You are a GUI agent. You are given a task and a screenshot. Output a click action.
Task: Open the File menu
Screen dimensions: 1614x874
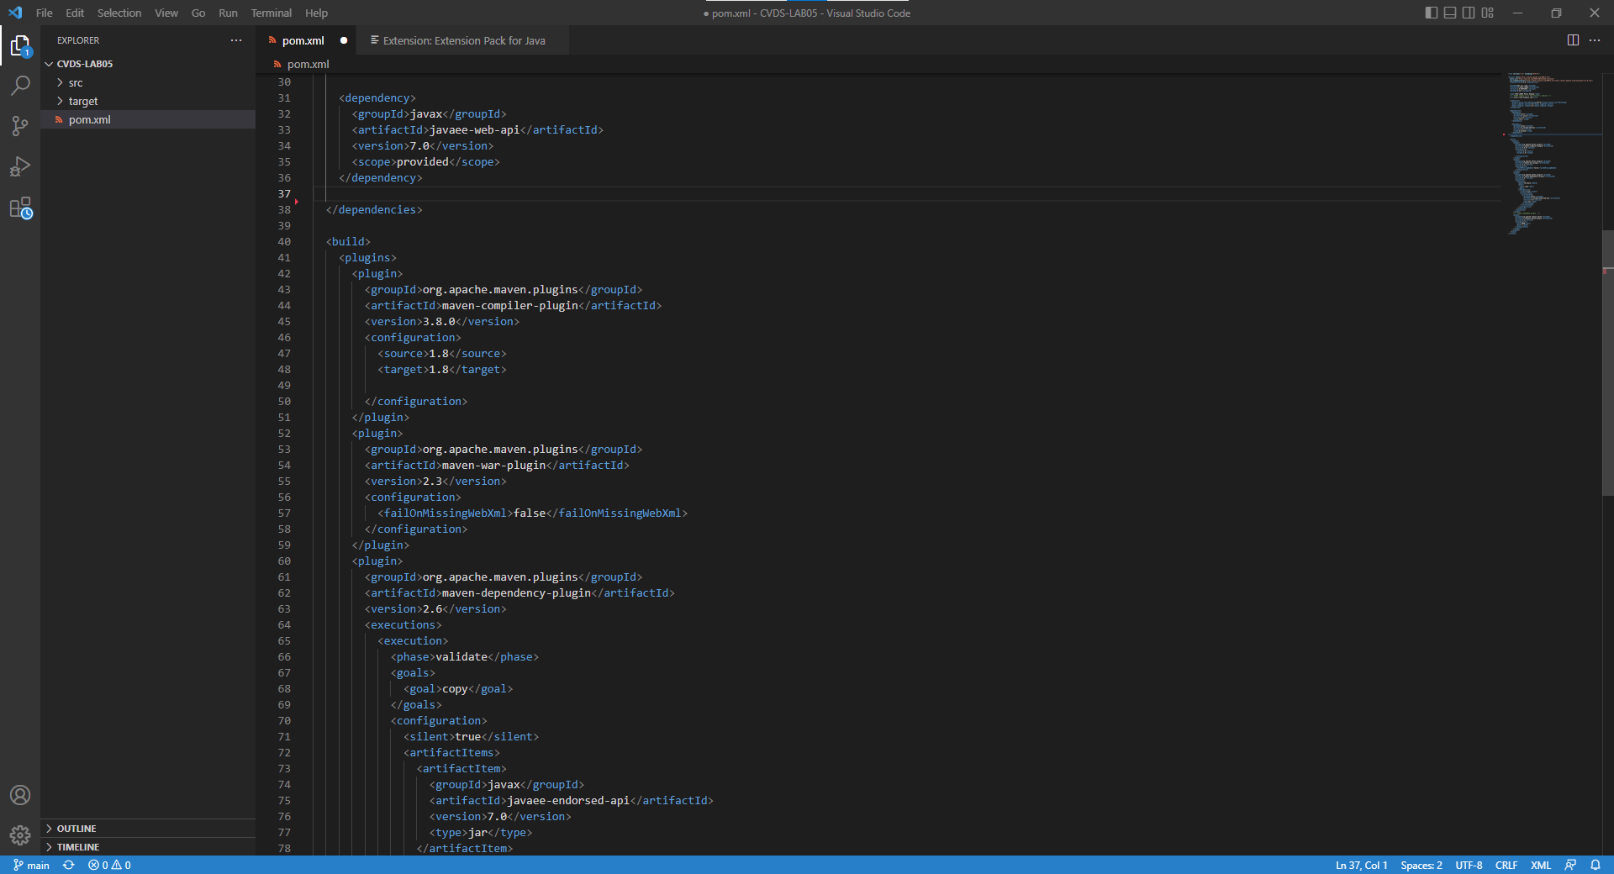pyautogui.click(x=45, y=13)
